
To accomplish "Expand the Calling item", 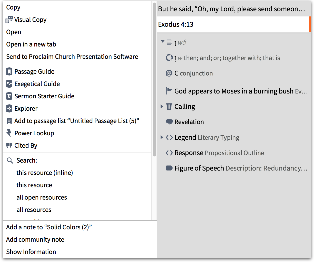I will click(x=162, y=106).
